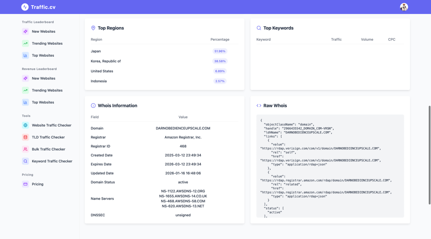The height and width of the screenshot is (239, 431).
Task: Open Top Websites under Traffic Leaderboard
Action: 43,55
